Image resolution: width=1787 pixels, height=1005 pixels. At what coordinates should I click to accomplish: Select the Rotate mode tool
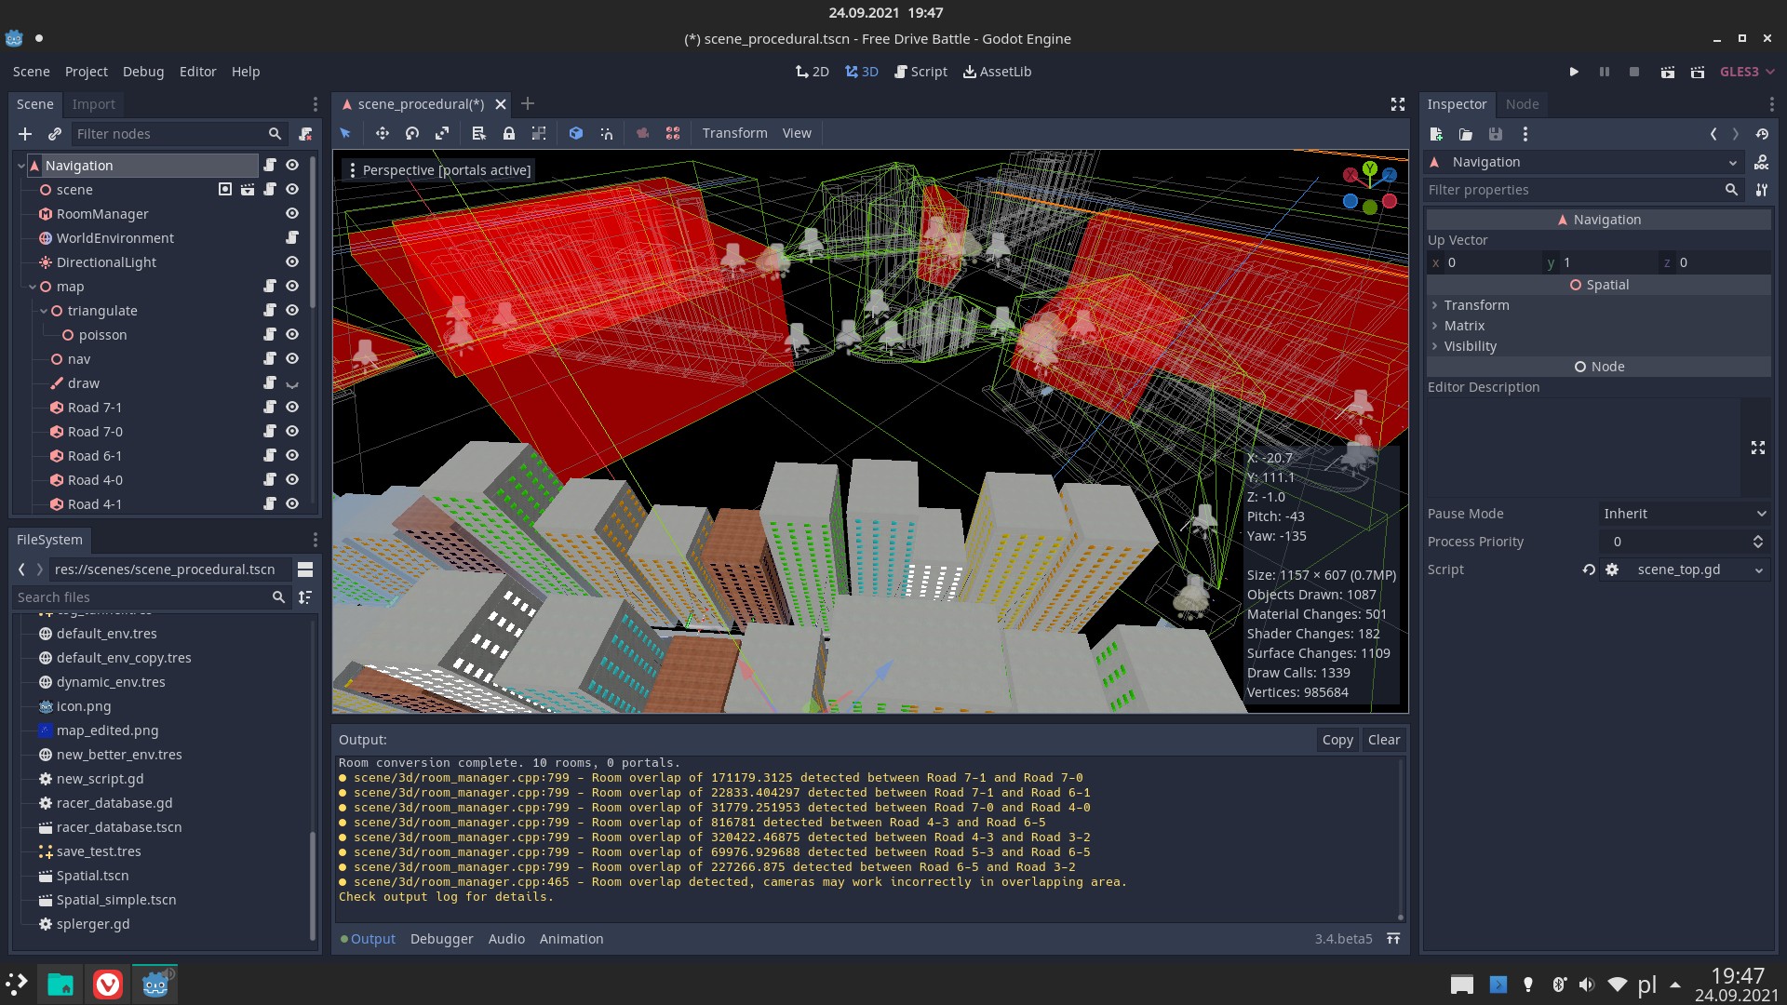412,133
